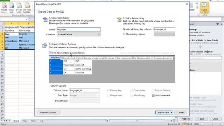Click the MySQL for Excel ribbon button

coord(204,8)
